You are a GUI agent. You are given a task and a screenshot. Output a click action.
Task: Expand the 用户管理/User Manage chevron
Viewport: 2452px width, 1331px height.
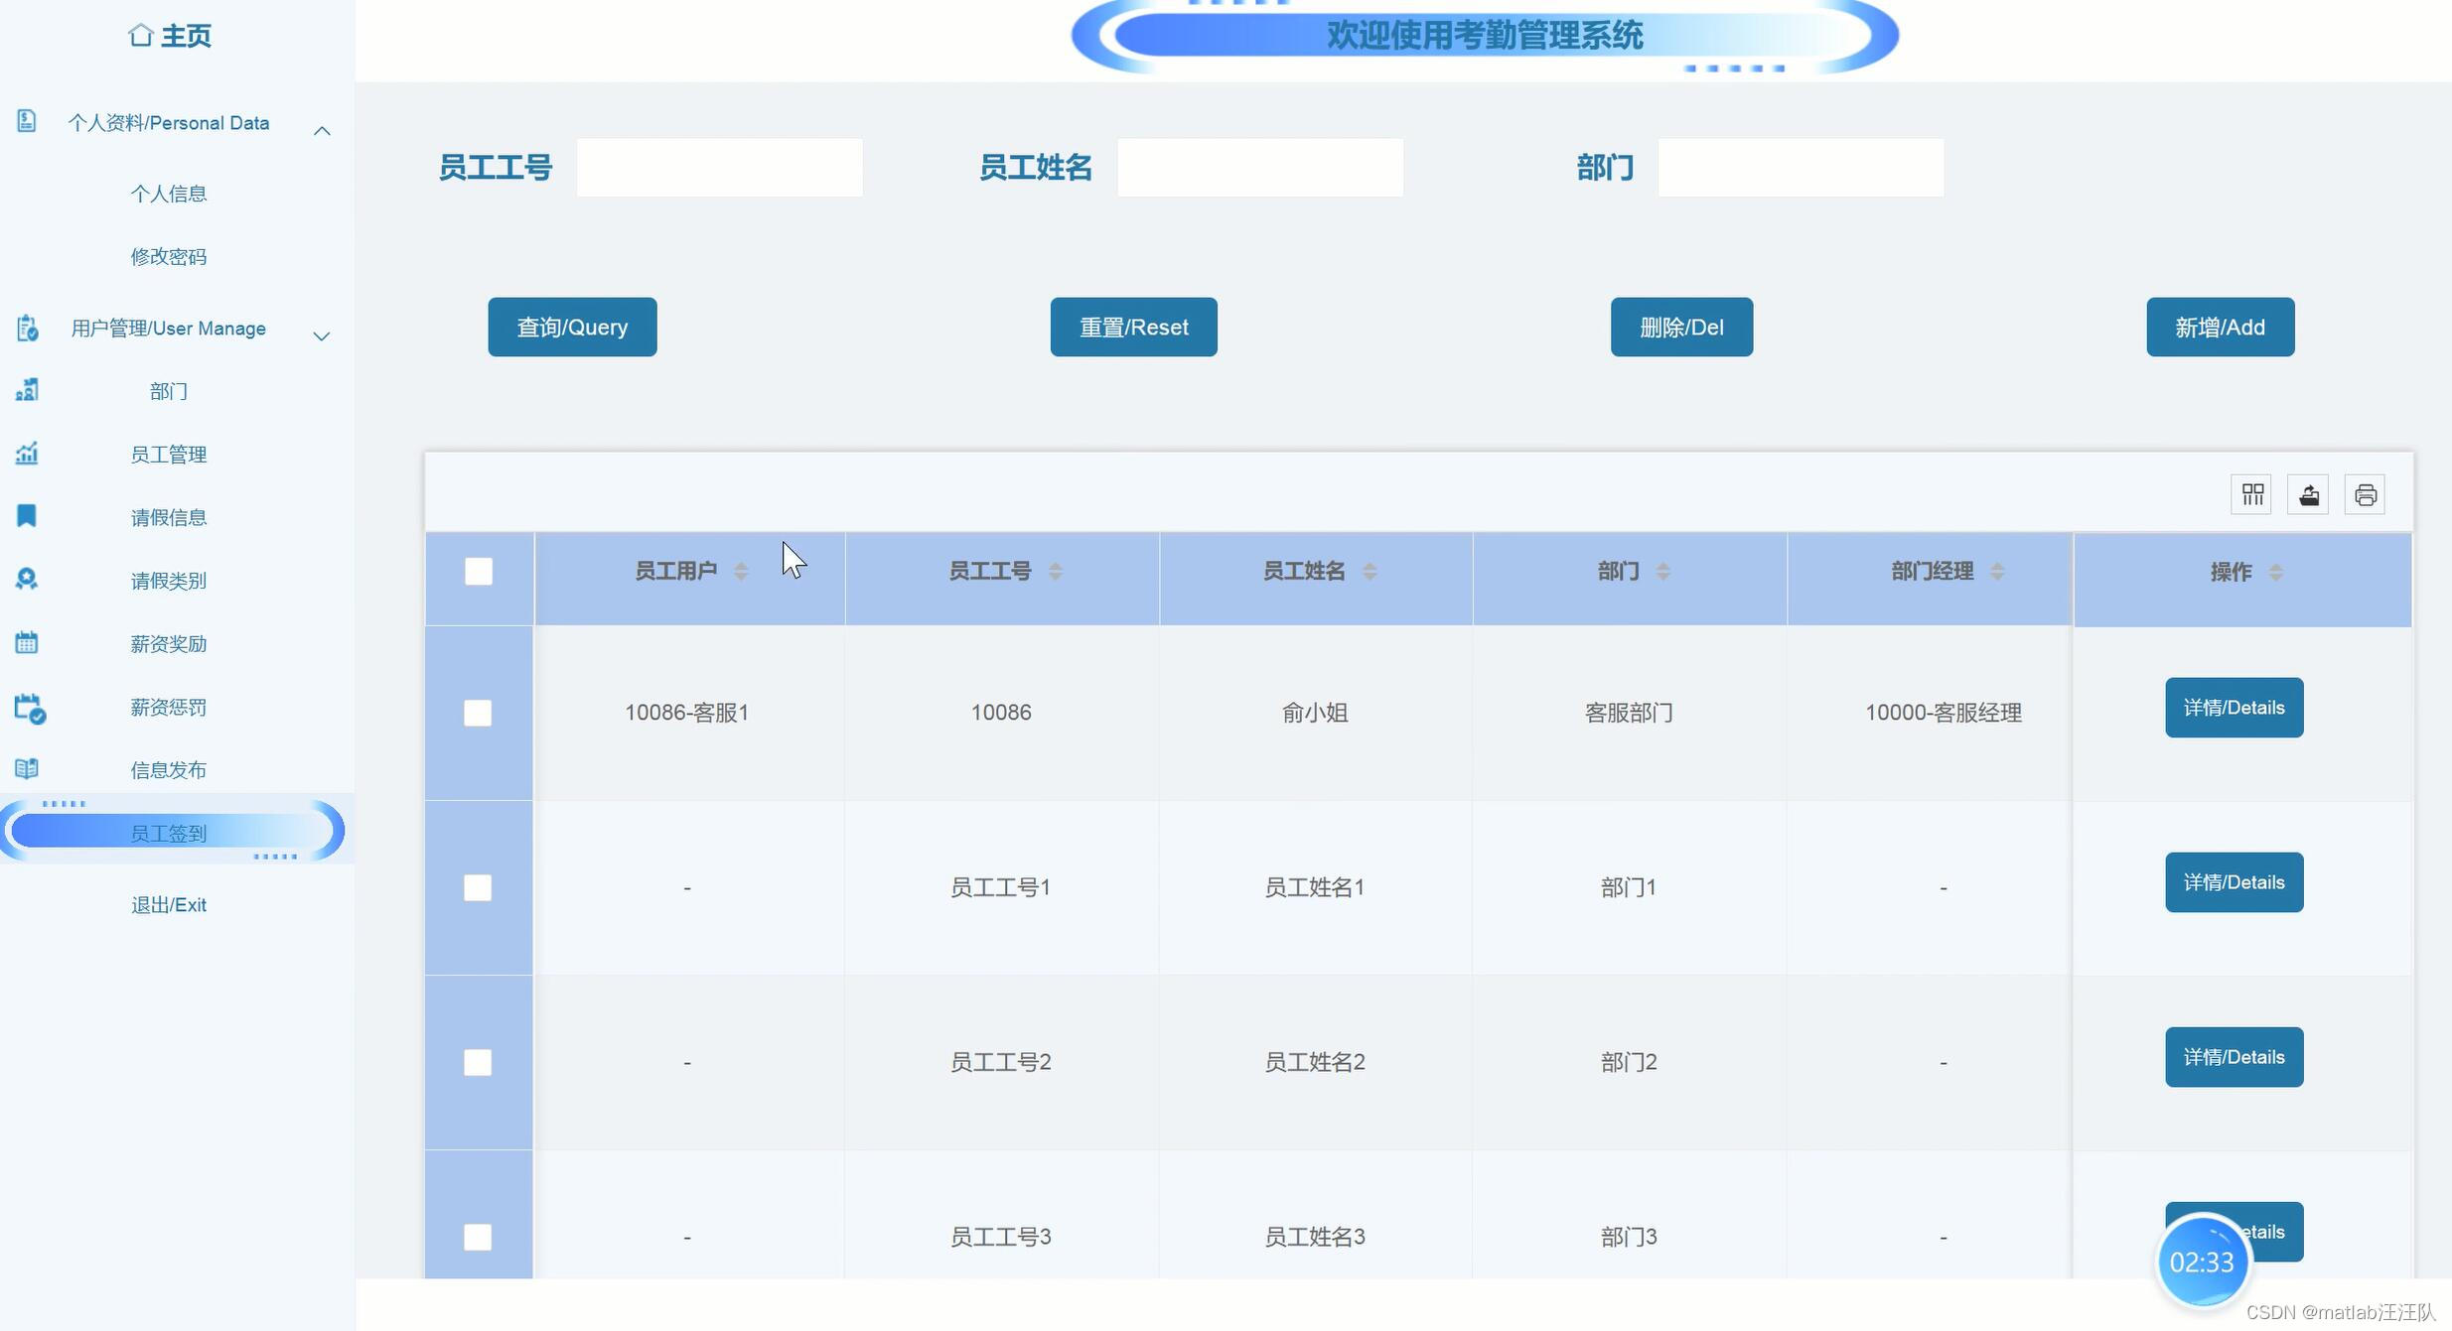tap(322, 336)
